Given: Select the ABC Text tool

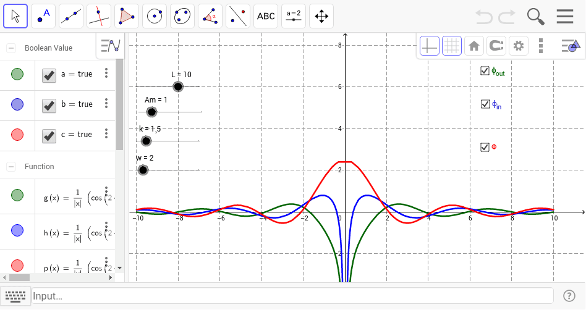Looking at the screenshot, I should coord(266,17).
